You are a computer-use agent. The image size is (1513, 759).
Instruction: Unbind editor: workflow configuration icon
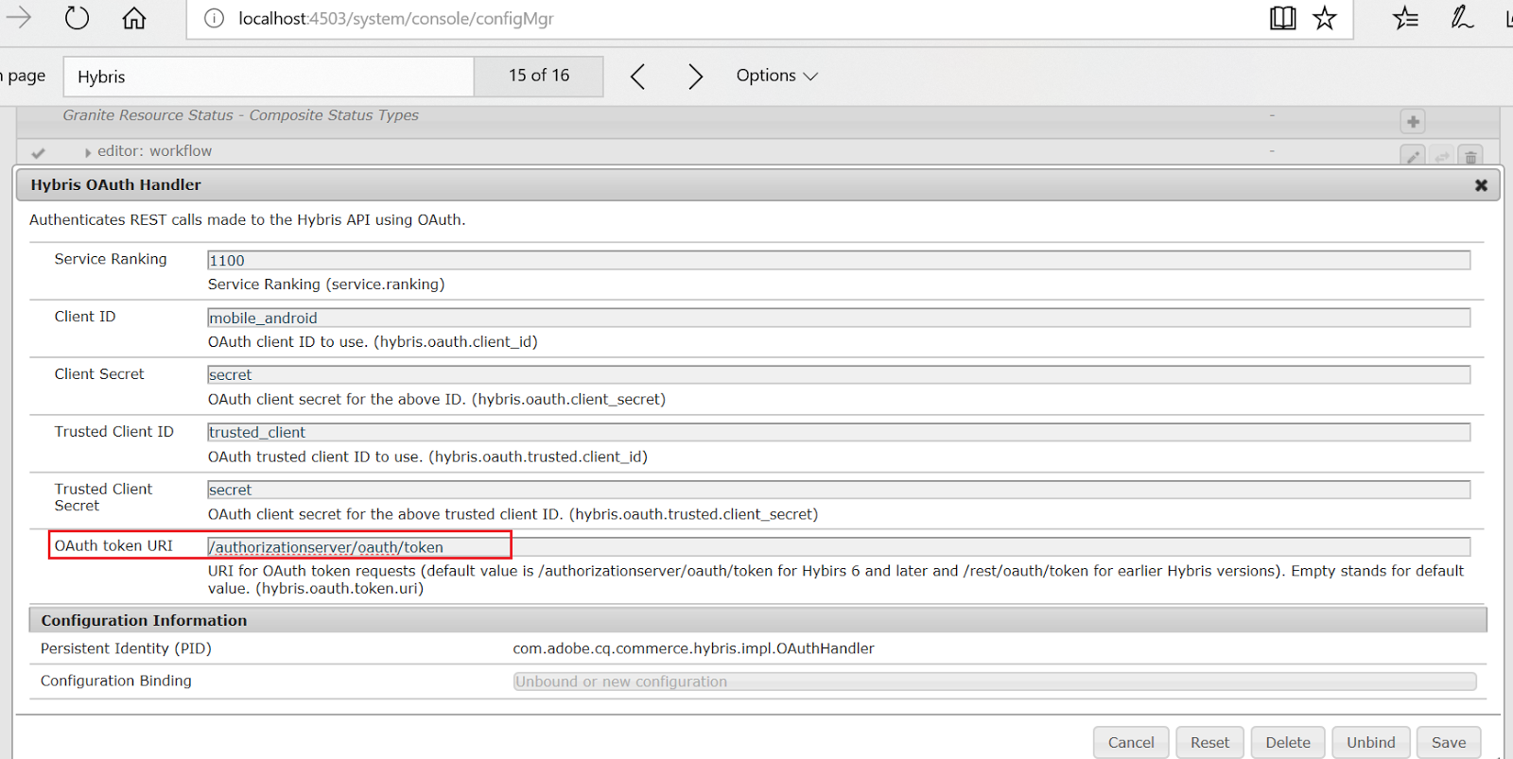(1442, 157)
